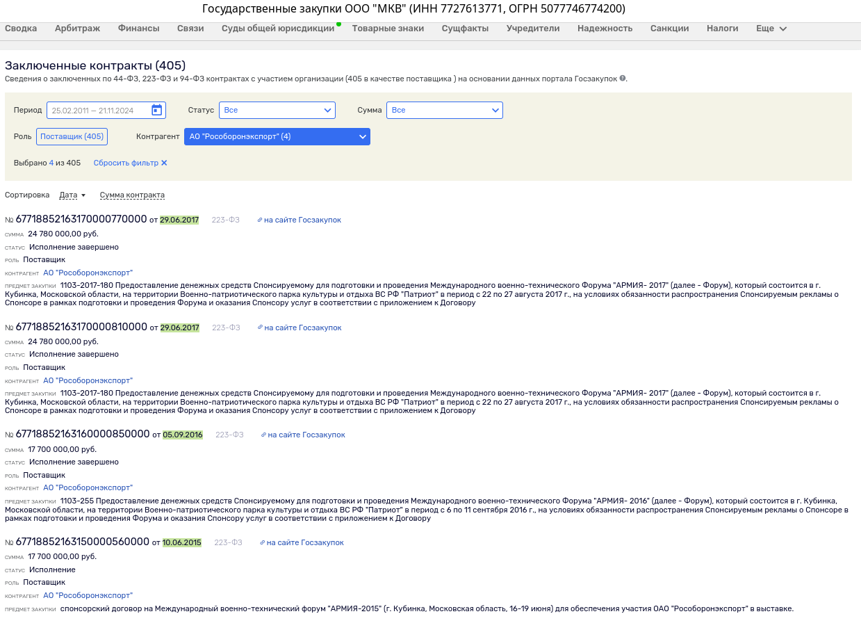
Task: Click 'Исполнение завершено' status of contract ...850000
Action: [74, 462]
